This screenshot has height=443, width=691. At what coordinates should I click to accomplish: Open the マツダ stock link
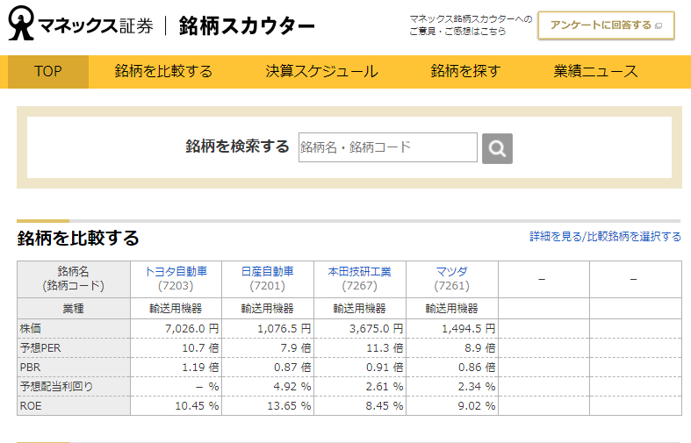click(x=451, y=271)
